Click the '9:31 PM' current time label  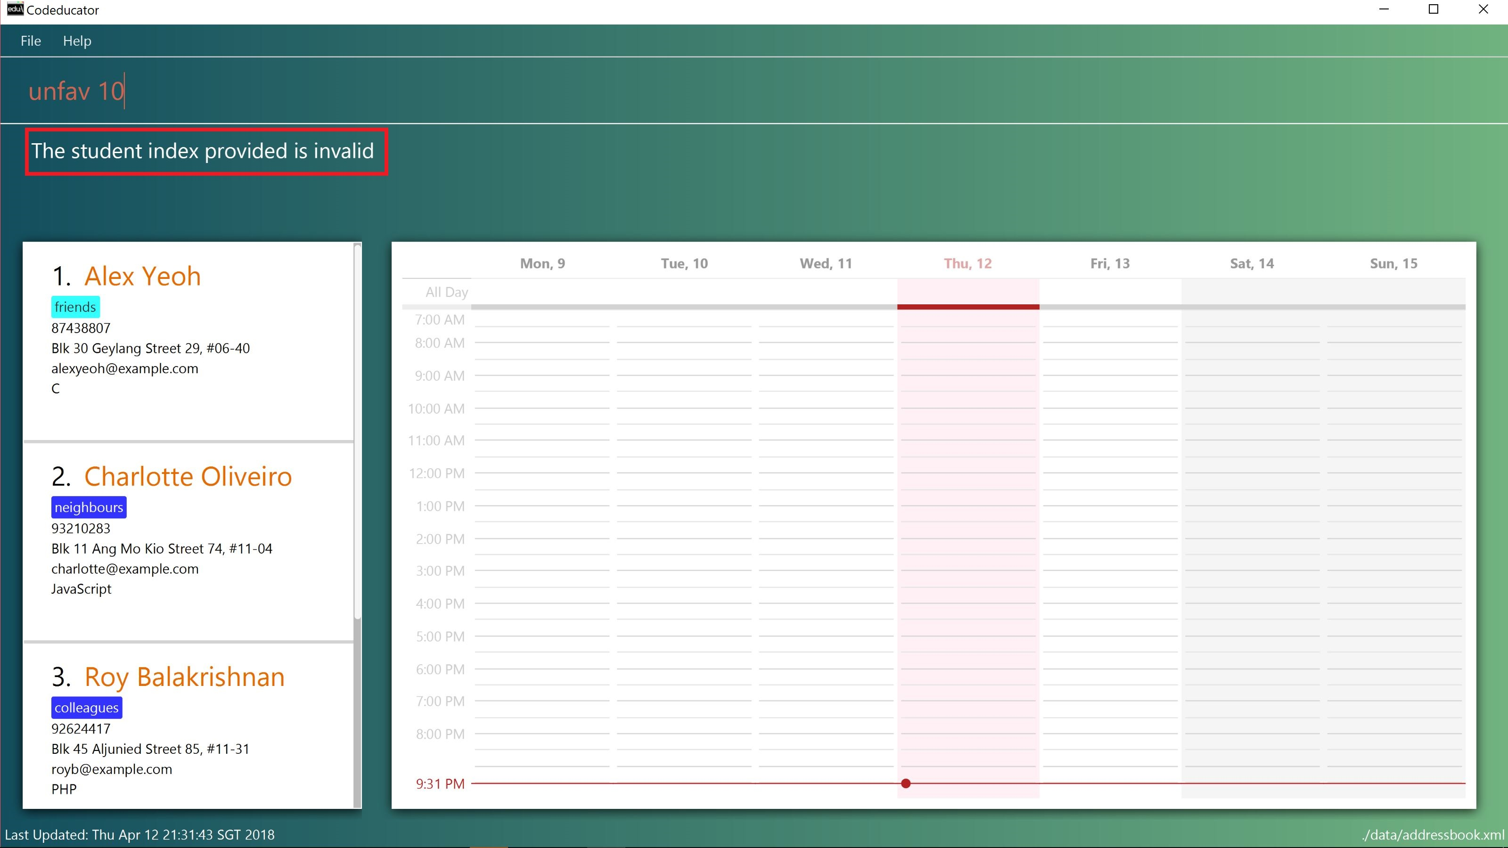tap(440, 783)
